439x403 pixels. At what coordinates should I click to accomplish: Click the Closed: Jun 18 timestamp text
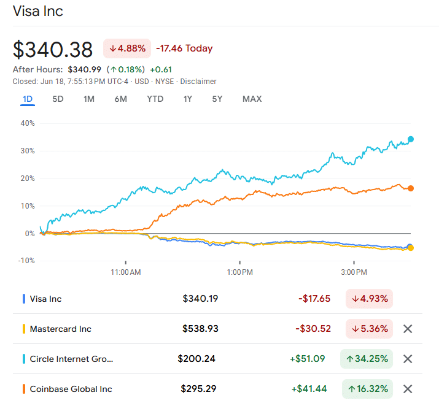[71, 82]
